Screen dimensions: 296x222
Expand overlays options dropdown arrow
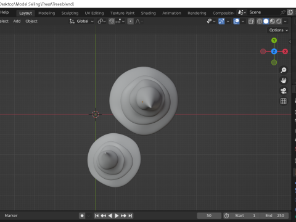(x=243, y=21)
